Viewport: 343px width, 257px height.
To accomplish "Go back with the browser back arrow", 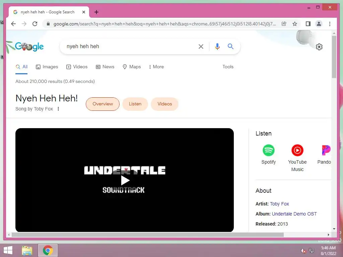I will tap(13, 24).
